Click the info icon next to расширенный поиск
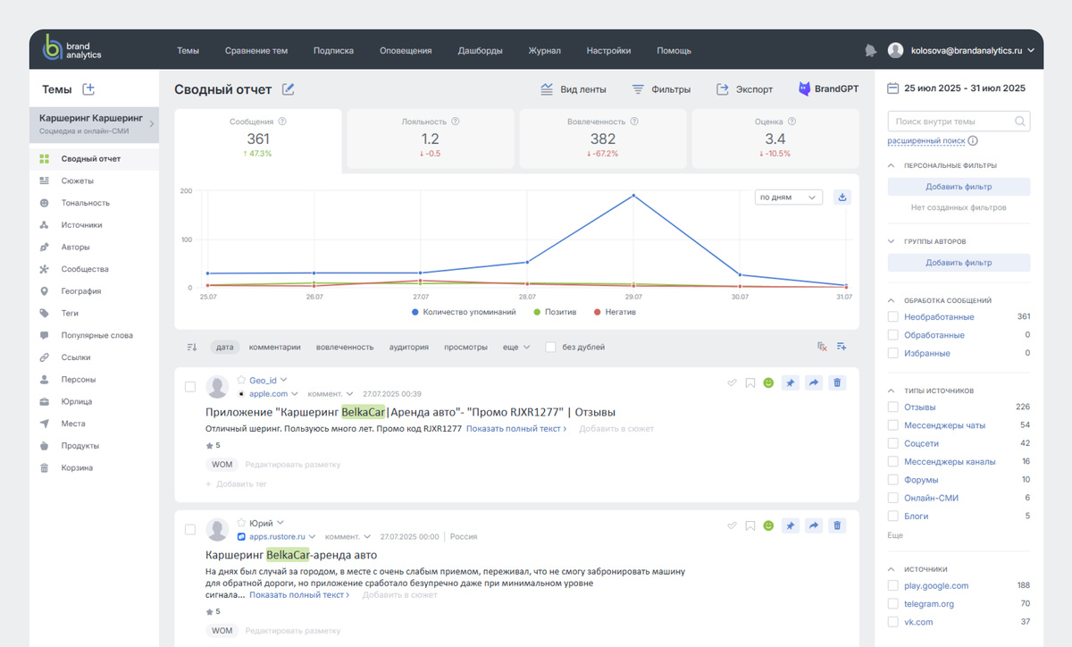The height and width of the screenshot is (647, 1072). tap(973, 140)
